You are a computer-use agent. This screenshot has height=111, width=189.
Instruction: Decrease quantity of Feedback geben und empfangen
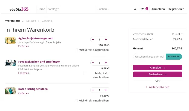click(x=93, y=63)
